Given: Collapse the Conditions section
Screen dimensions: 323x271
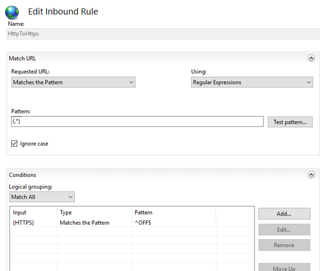Looking at the screenshot, I should (311, 174).
